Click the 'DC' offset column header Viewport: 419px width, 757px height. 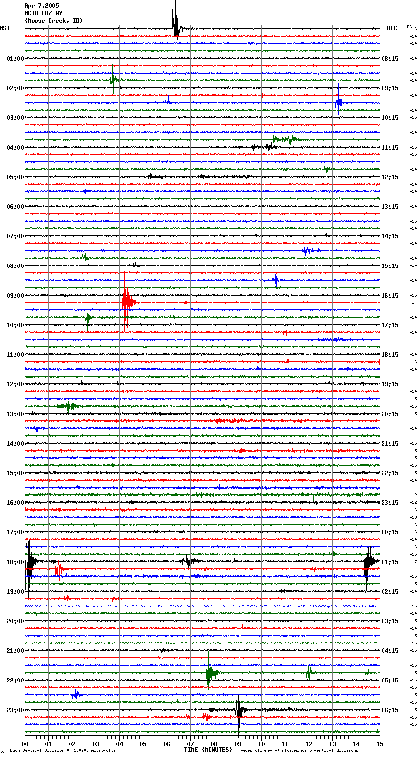point(409,27)
